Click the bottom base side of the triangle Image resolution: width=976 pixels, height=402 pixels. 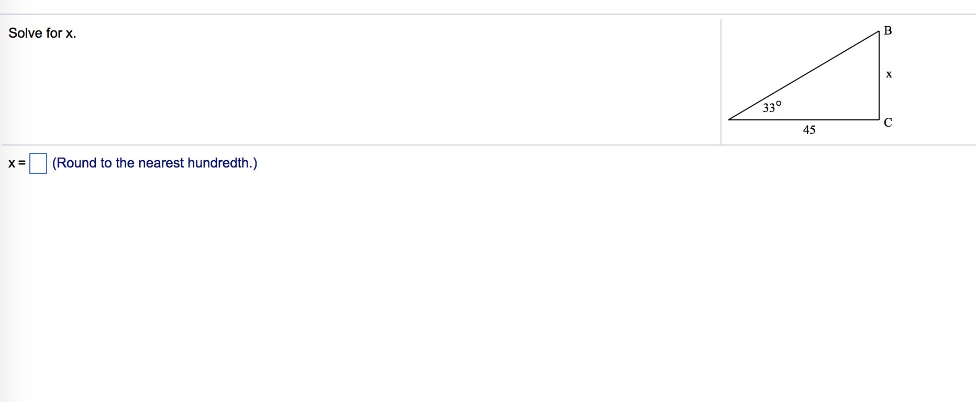pyautogui.click(x=804, y=119)
